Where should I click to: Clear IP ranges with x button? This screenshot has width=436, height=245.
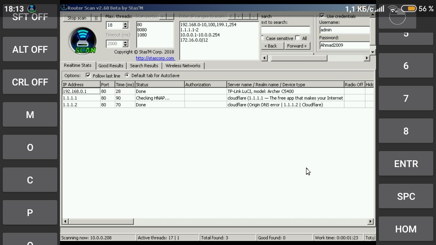click(x=254, y=16)
